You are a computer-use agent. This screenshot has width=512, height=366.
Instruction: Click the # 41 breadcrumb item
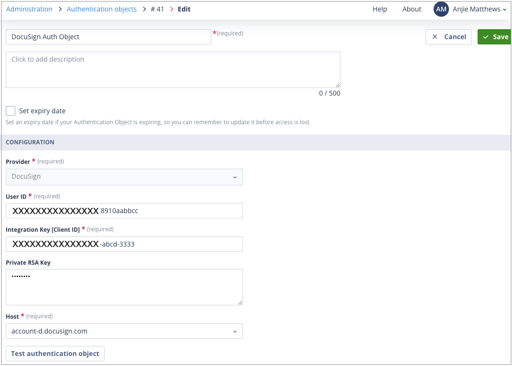click(x=157, y=9)
